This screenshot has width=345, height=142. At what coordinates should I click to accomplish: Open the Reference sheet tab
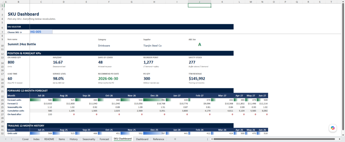158,139
